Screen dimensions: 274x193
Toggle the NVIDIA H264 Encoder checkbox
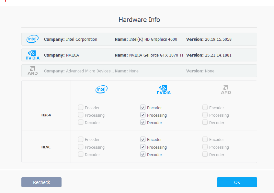pyautogui.click(x=143, y=107)
